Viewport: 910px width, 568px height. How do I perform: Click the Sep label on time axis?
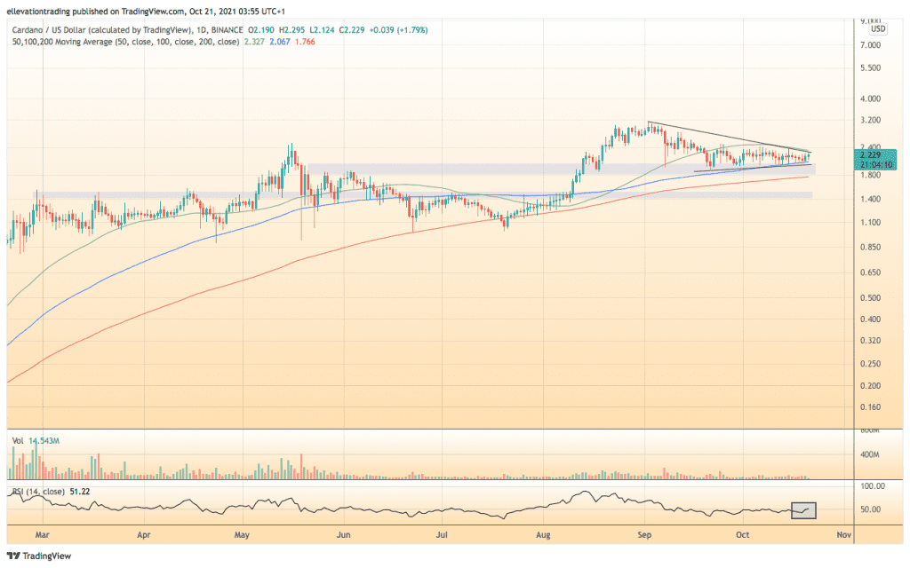tap(644, 534)
